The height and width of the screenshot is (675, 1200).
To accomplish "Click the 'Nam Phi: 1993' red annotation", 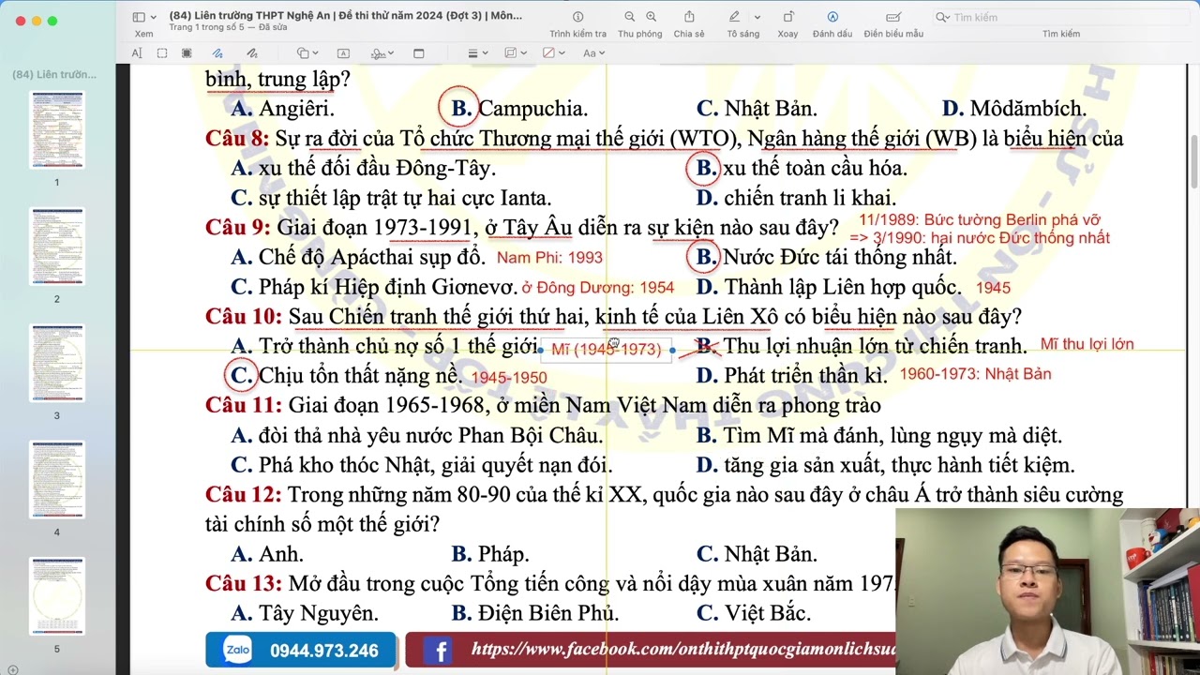I will (x=549, y=258).
